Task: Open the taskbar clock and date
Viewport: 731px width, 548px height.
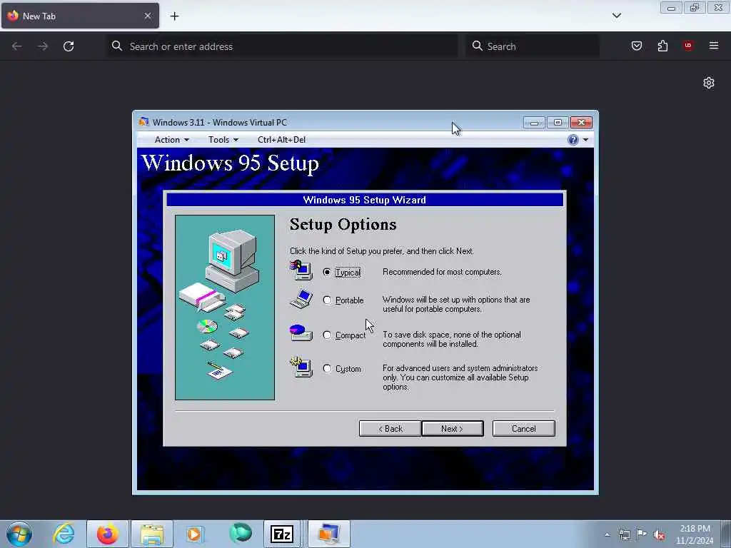Action: 695,534
